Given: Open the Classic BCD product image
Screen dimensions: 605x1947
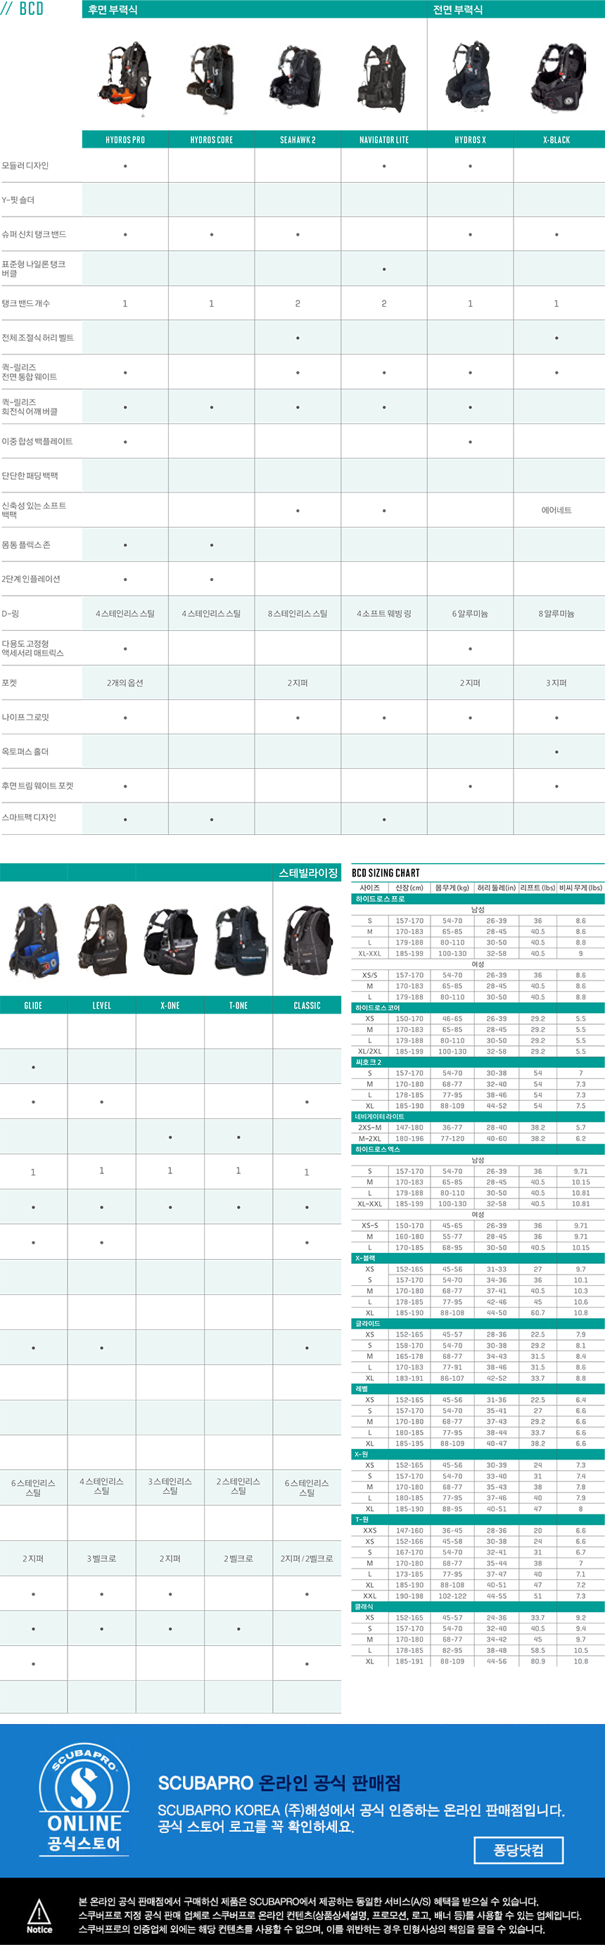Looking at the screenshot, I should [x=307, y=940].
